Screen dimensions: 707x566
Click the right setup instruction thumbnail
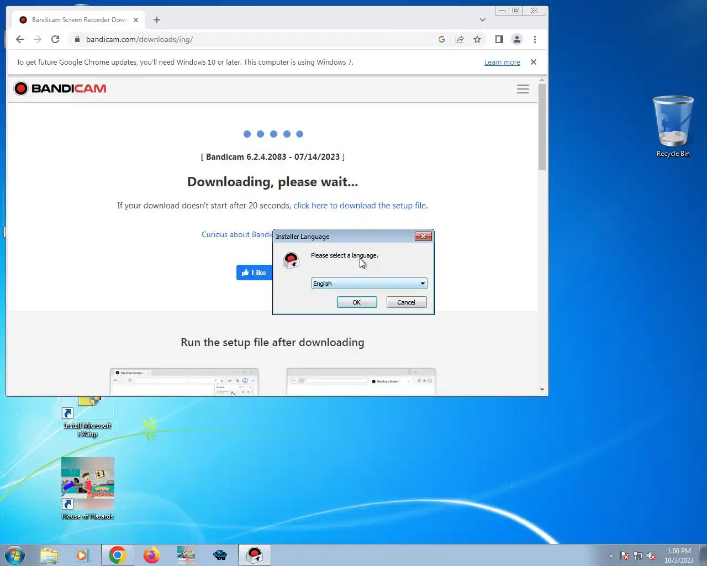361,381
